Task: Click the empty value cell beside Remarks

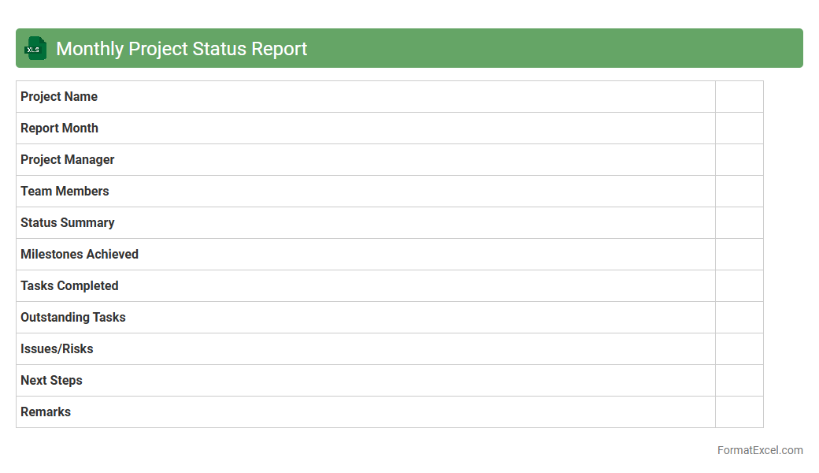Action: tap(739, 412)
